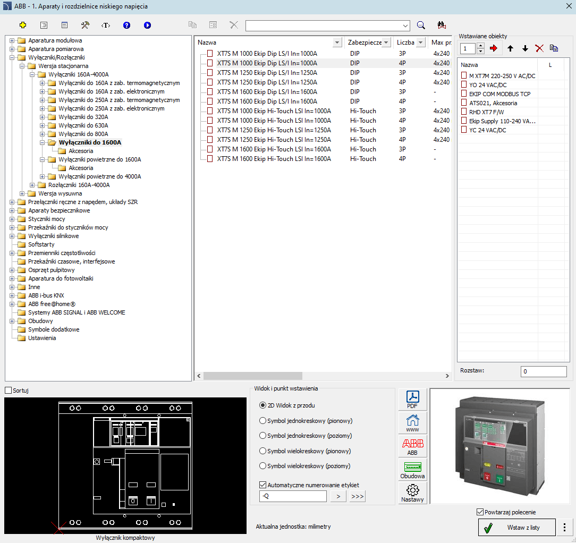Open the three-dot menu beside Wstaw z listy
576x543 pixels.
pos(564,528)
